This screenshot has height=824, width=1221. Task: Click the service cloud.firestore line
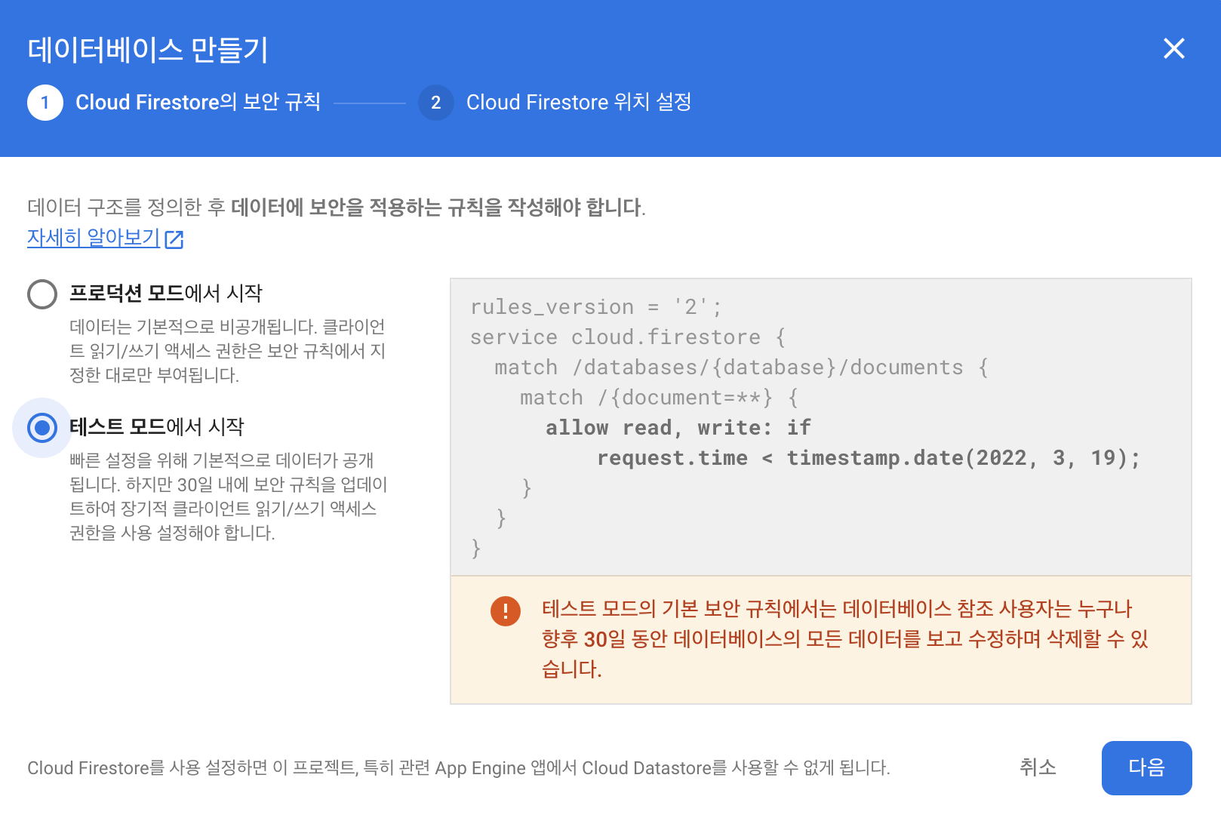(628, 337)
